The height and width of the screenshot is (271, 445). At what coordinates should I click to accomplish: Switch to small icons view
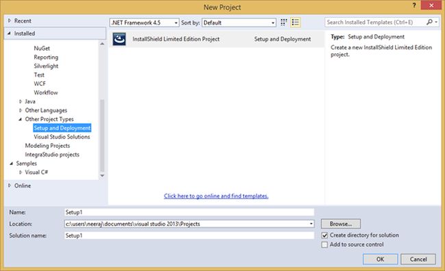point(284,23)
